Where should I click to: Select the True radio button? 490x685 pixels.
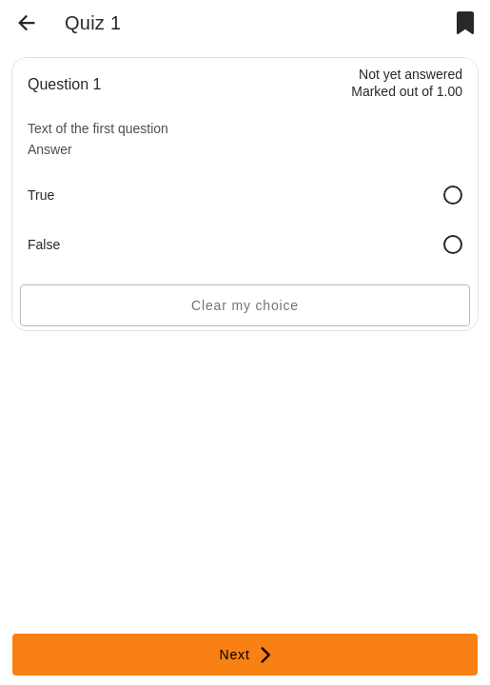(x=453, y=195)
